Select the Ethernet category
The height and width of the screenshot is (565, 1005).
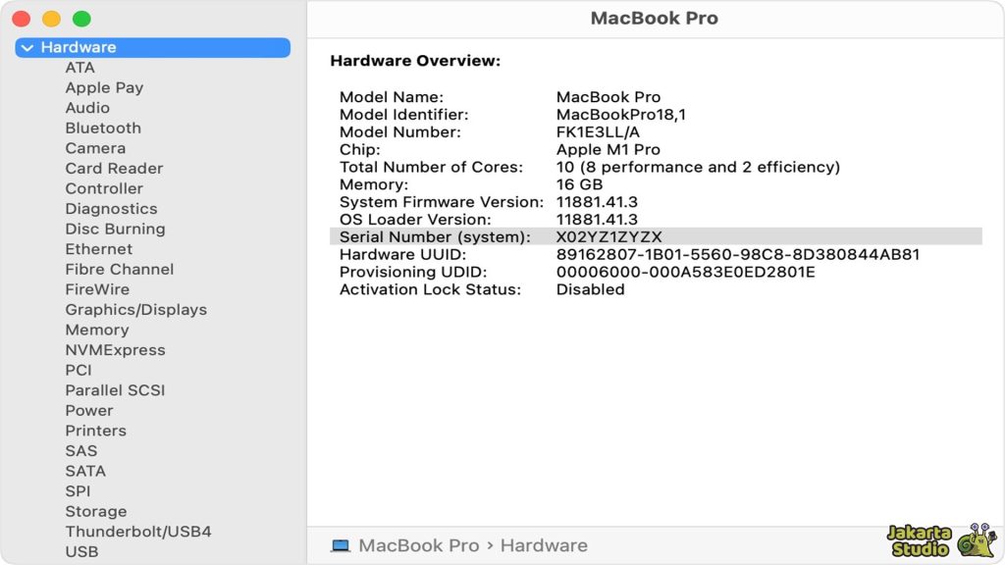[98, 248]
